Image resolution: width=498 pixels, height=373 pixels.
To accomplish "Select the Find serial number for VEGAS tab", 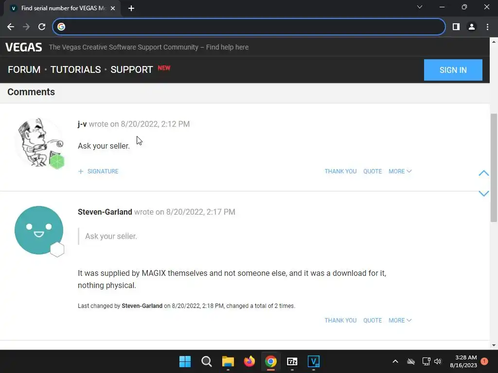I will pyautogui.click(x=62, y=8).
